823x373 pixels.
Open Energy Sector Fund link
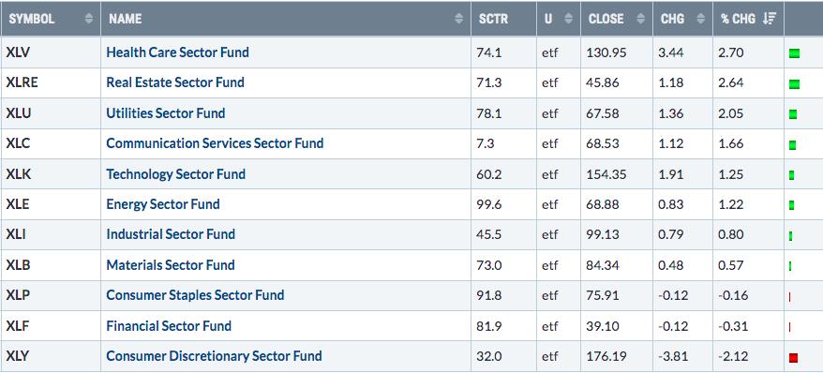point(163,204)
